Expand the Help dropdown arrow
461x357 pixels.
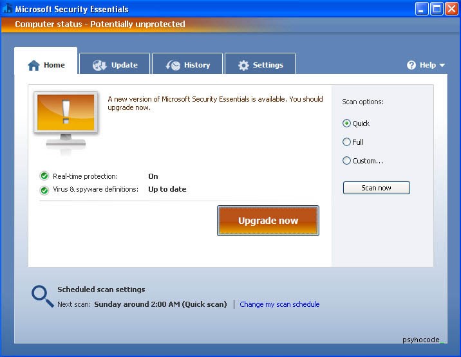click(442, 65)
